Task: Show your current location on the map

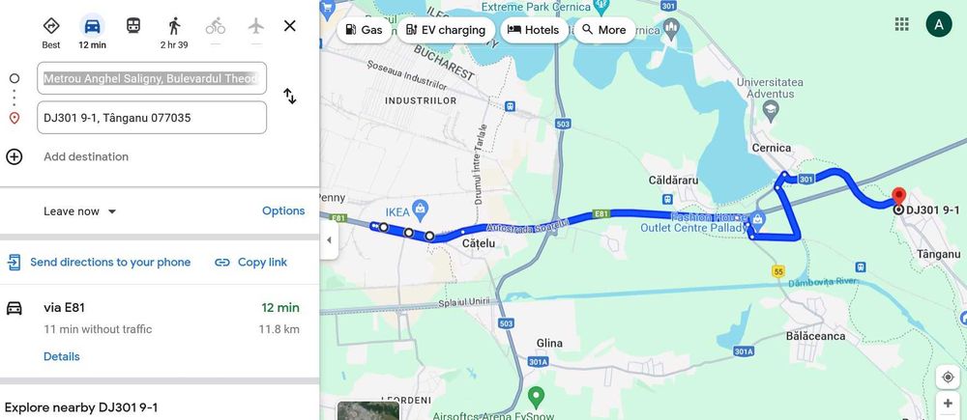Action: point(948,377)
